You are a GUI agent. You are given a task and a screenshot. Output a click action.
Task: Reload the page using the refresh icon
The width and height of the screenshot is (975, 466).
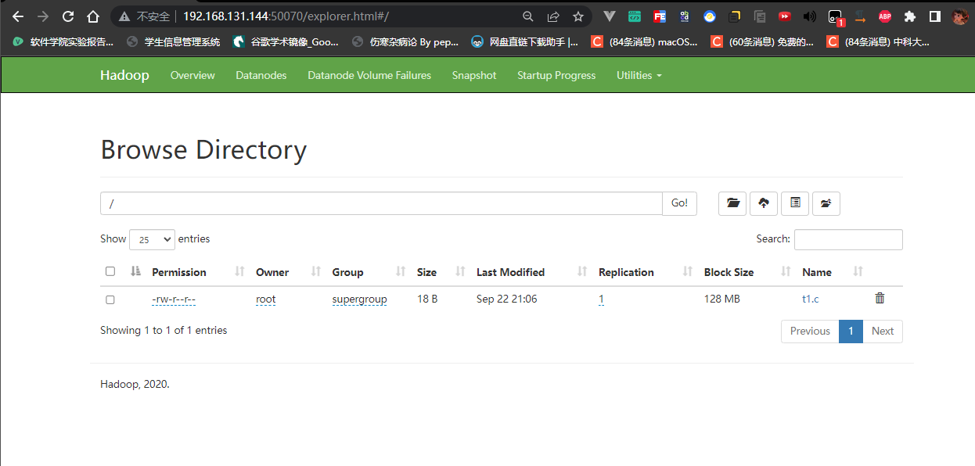[x=68, y=16]
